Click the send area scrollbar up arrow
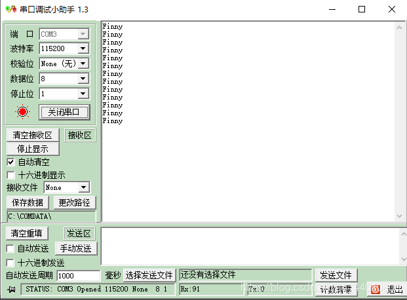Image resolution: width=407 pixels, height=300 pixels. tap(404, 234)
